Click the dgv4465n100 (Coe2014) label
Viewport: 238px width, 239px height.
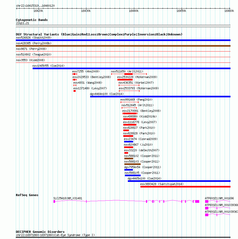[x=144, y=179]
